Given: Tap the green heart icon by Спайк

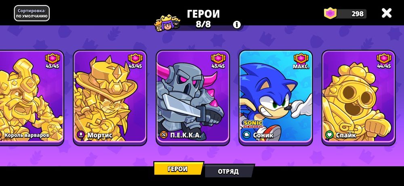Looking at the screenshot, I should point(329,134).
